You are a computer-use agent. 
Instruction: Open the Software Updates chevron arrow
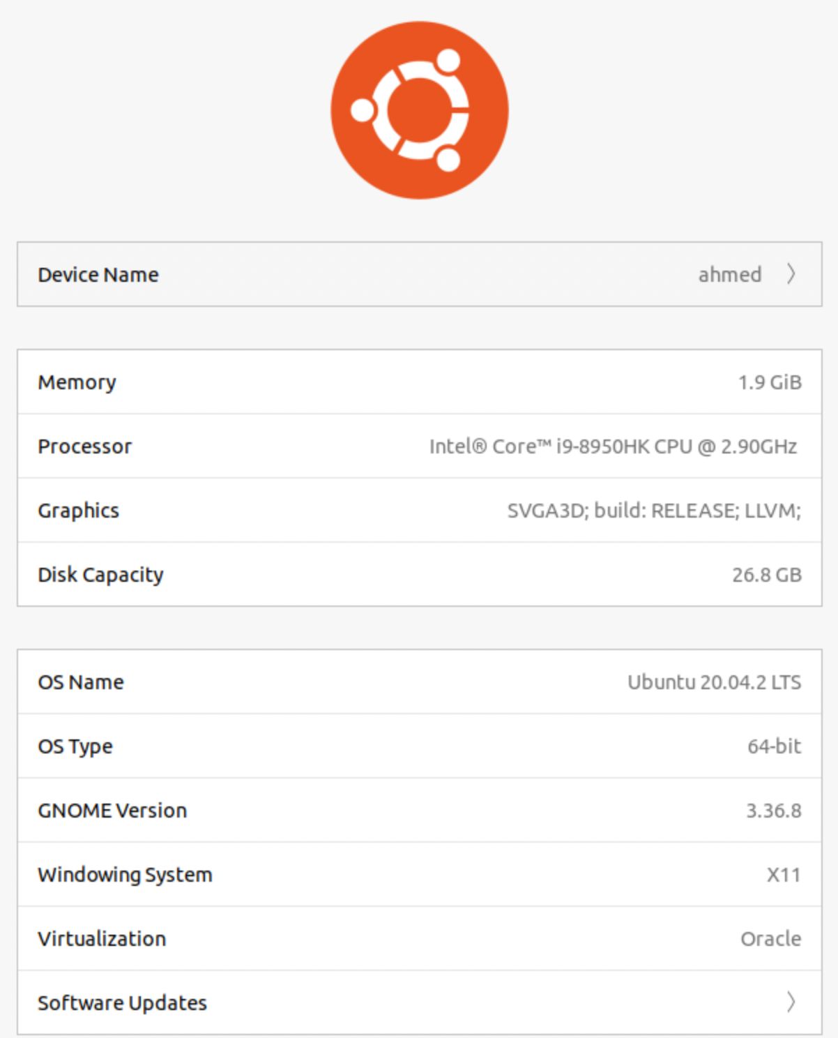[x=791, y=1002]
